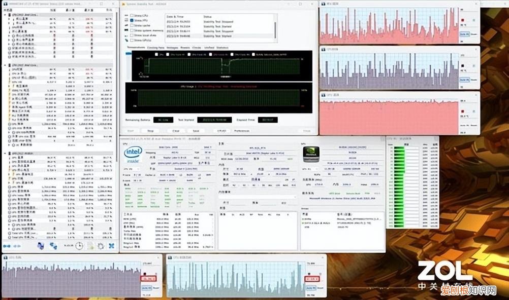The image size is (509, 300).
Task: Collapse the second CPU sensor group header
Action: (x=5, y=65)
